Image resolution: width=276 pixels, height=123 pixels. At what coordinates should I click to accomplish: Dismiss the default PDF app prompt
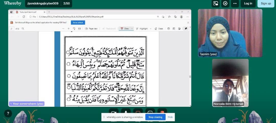(x=188, y=23)
